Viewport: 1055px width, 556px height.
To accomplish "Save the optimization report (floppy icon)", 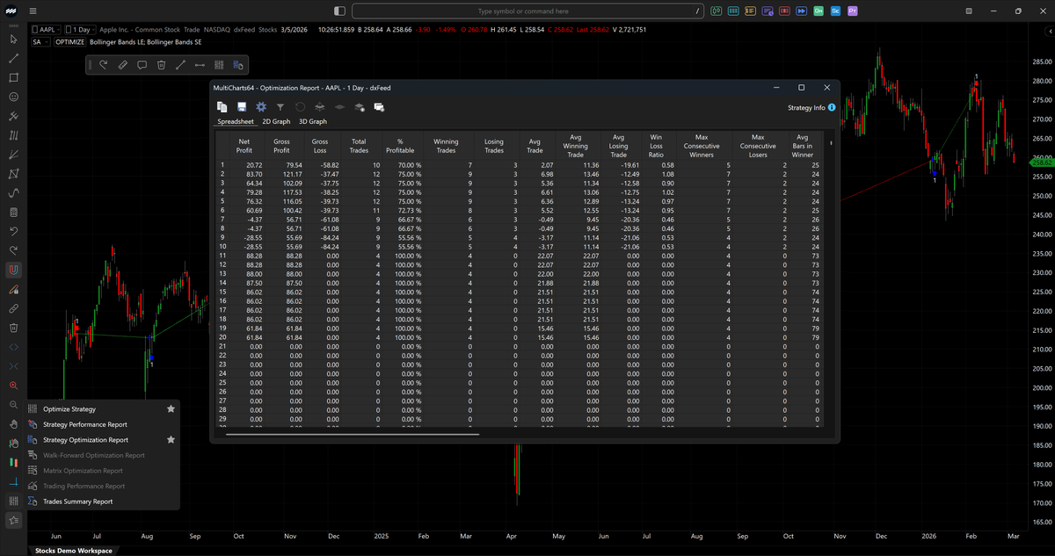I will tap(242, 107).
